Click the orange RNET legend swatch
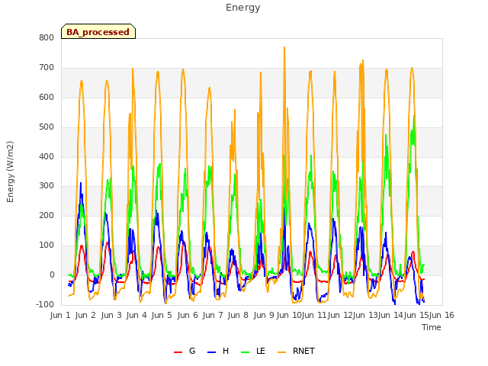This screenshot has height=366, width=488. [281, 352]
